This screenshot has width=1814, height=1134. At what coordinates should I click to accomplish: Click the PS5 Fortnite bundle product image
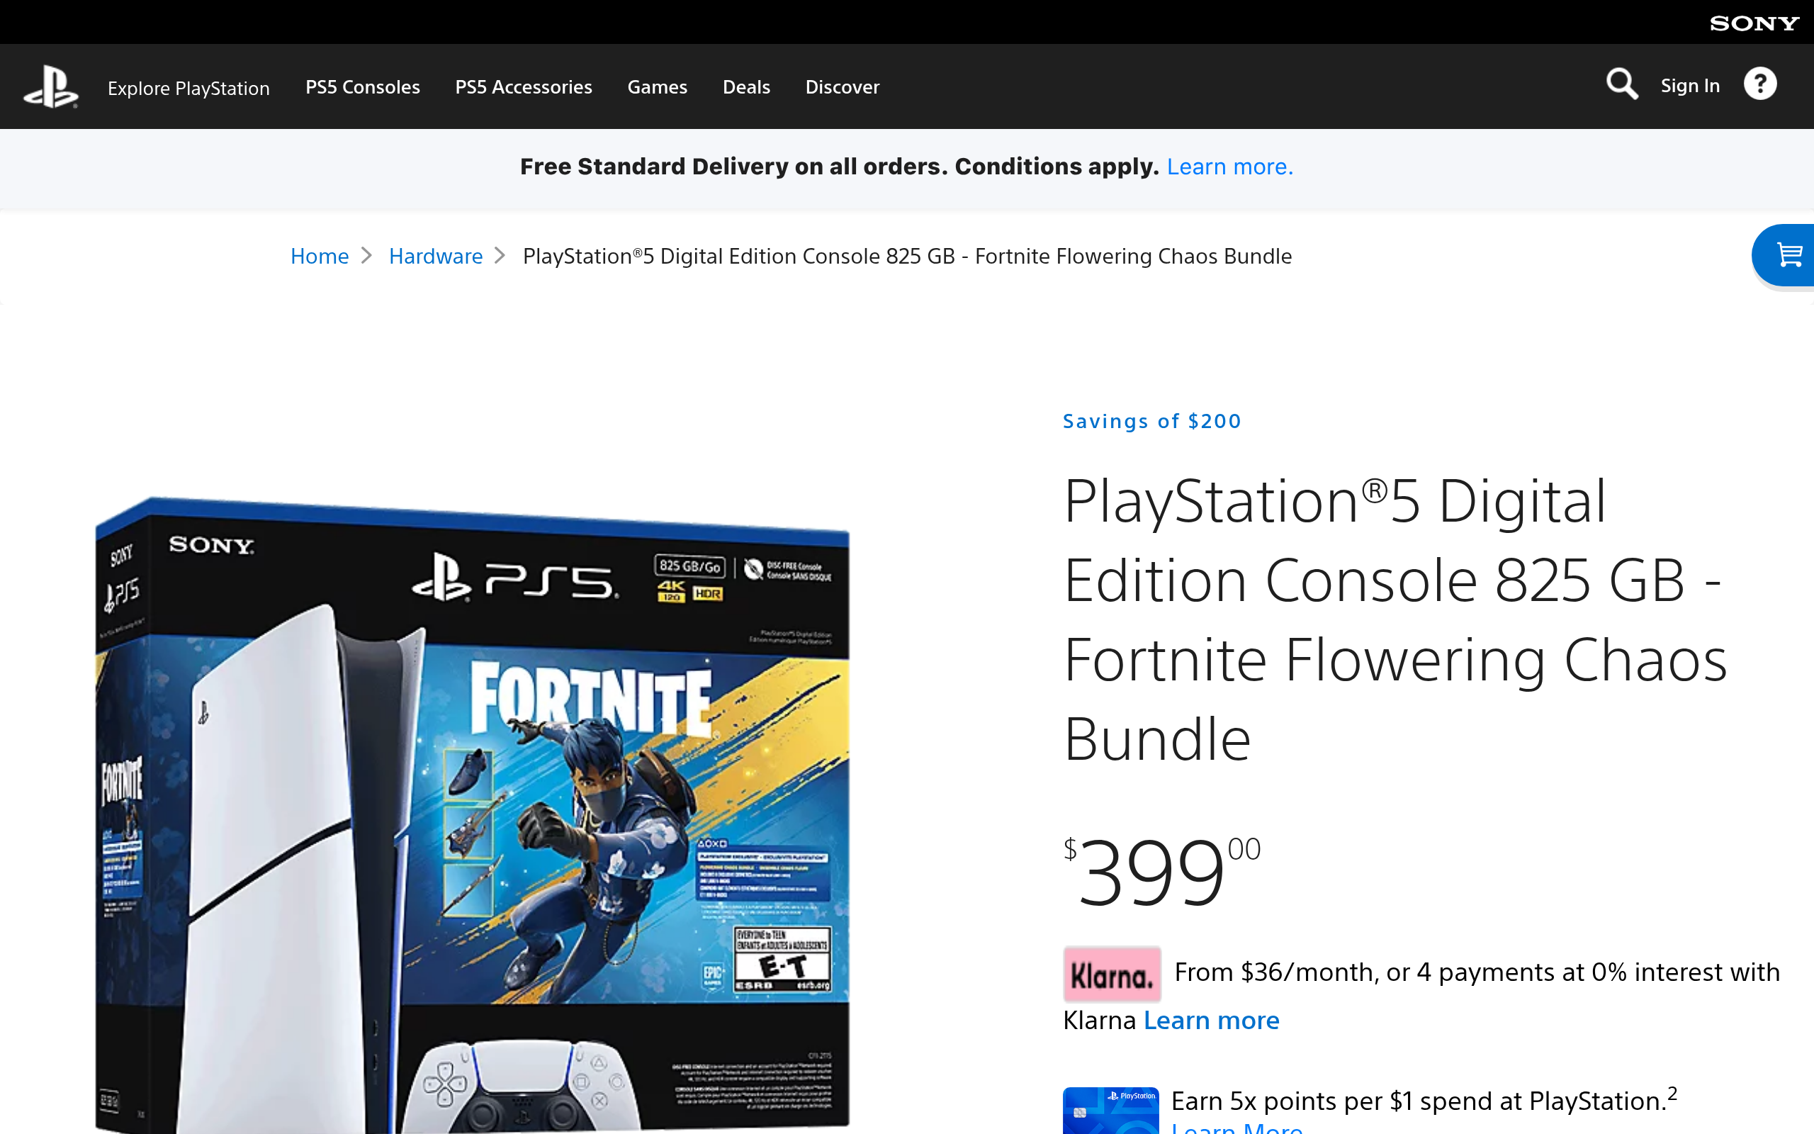point(472,814)
